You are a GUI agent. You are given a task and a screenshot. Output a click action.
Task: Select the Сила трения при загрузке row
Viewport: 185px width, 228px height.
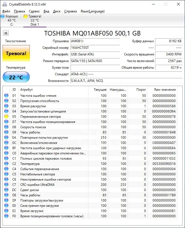tap(90, 205)
